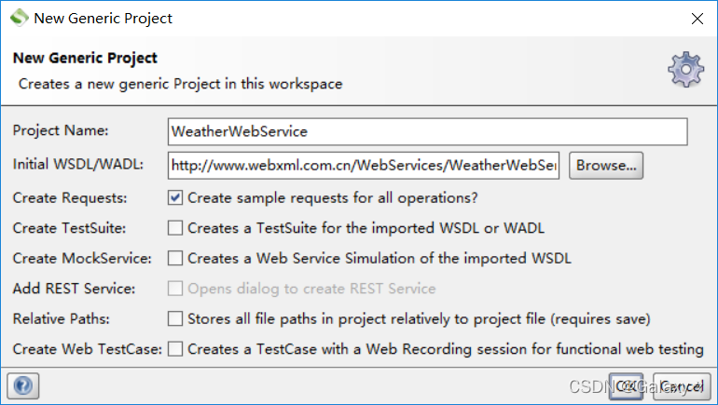
Task: Tick the Create Web TestCase checkbox
Action: pyautogui.click(x=175, y=349)
